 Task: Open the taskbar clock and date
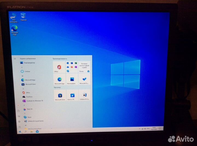[x=154, y=128]
